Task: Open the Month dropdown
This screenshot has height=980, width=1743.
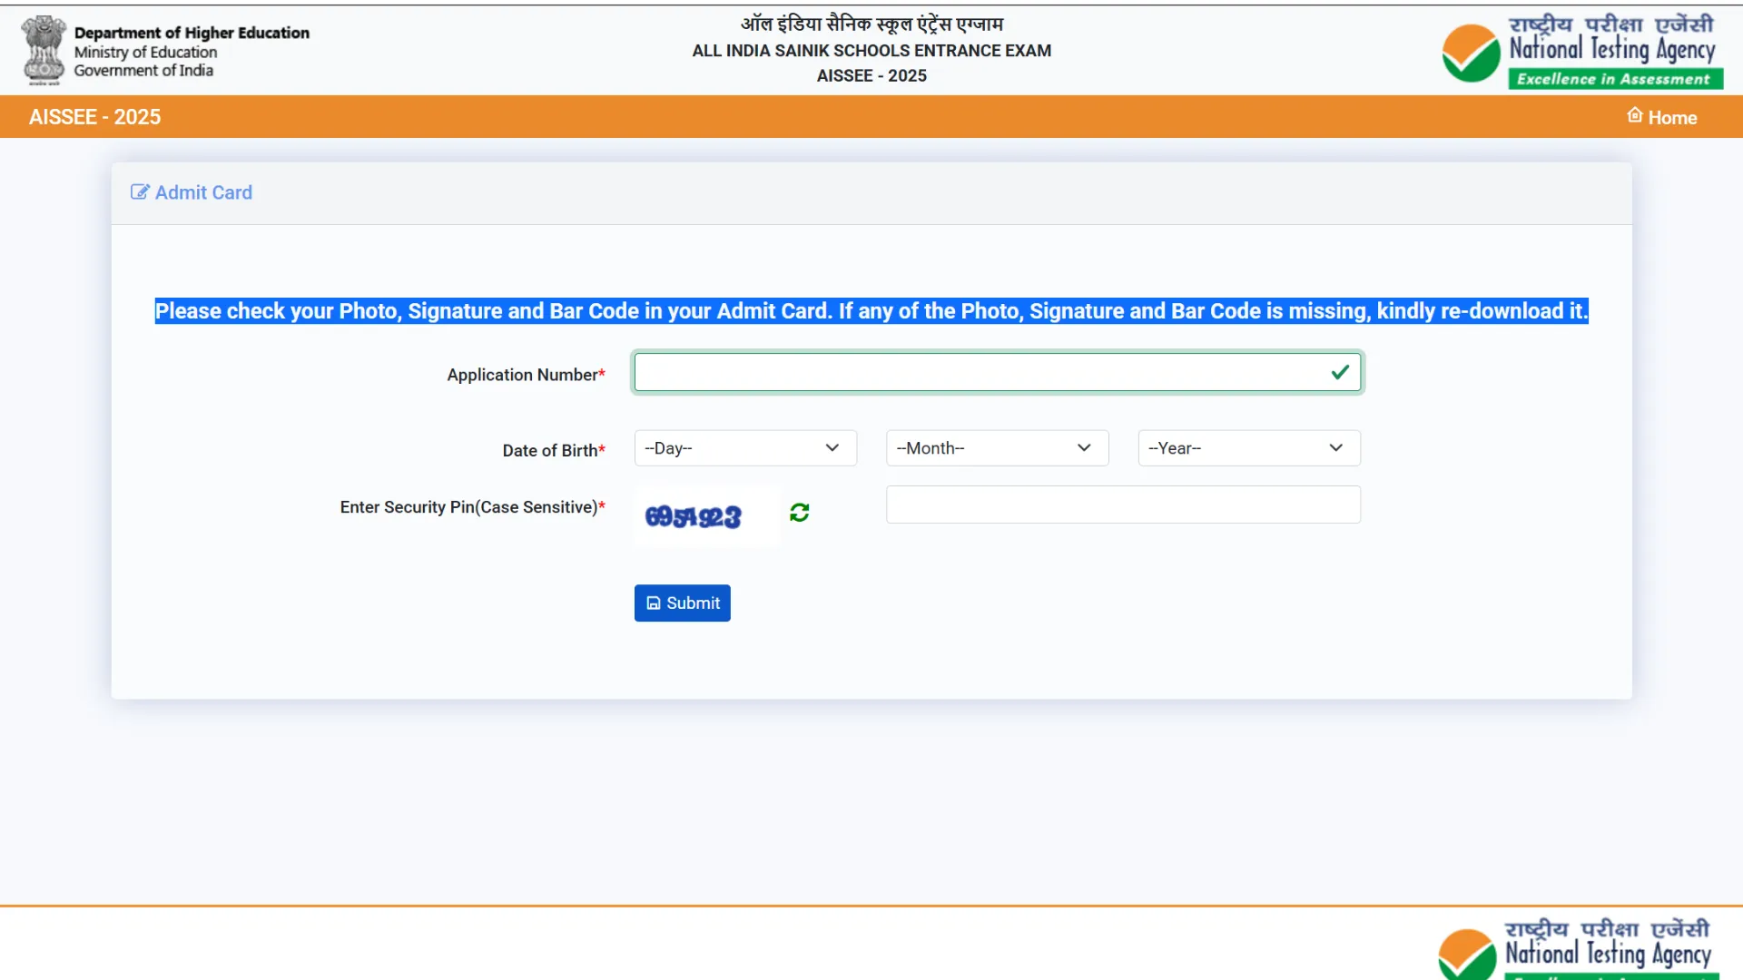Action: click(997, 448)
